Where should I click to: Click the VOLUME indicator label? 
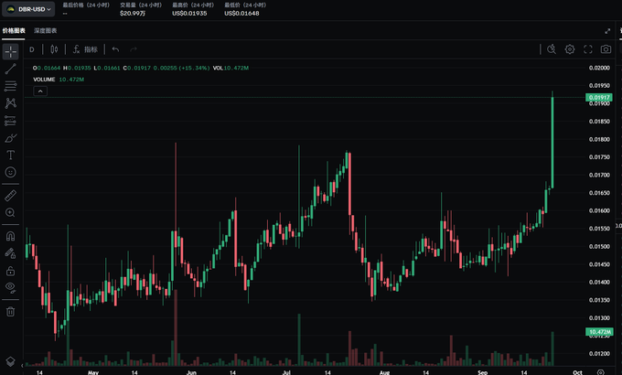pos(44,80)
